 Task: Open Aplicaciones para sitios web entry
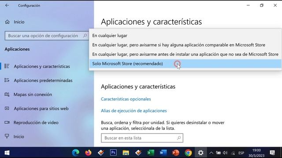(41, 108)
